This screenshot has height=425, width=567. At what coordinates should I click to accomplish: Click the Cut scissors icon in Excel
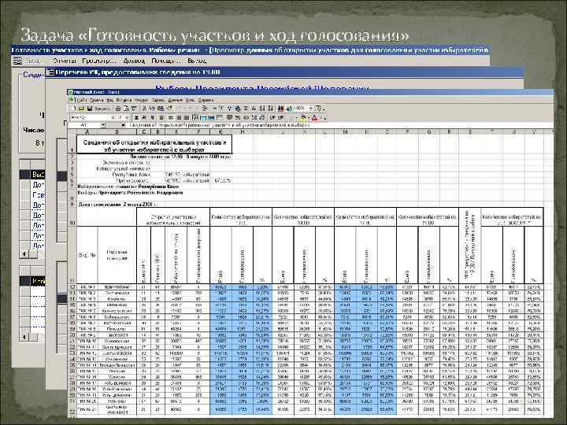(144, 109)
